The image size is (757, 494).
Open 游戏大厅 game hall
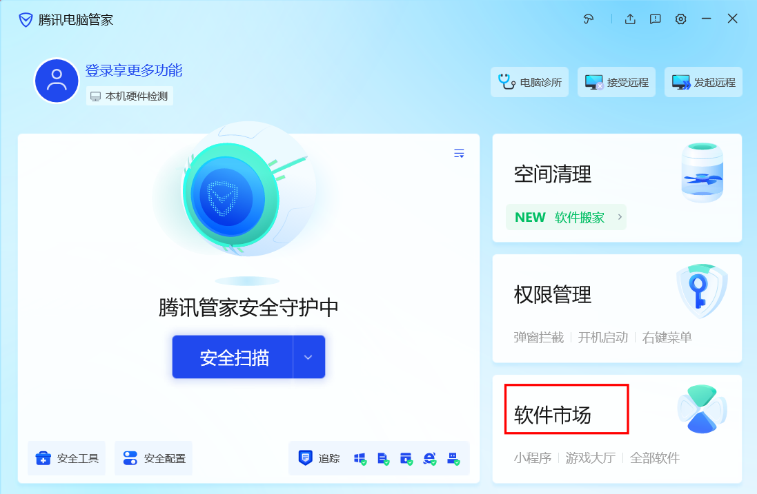591,458
